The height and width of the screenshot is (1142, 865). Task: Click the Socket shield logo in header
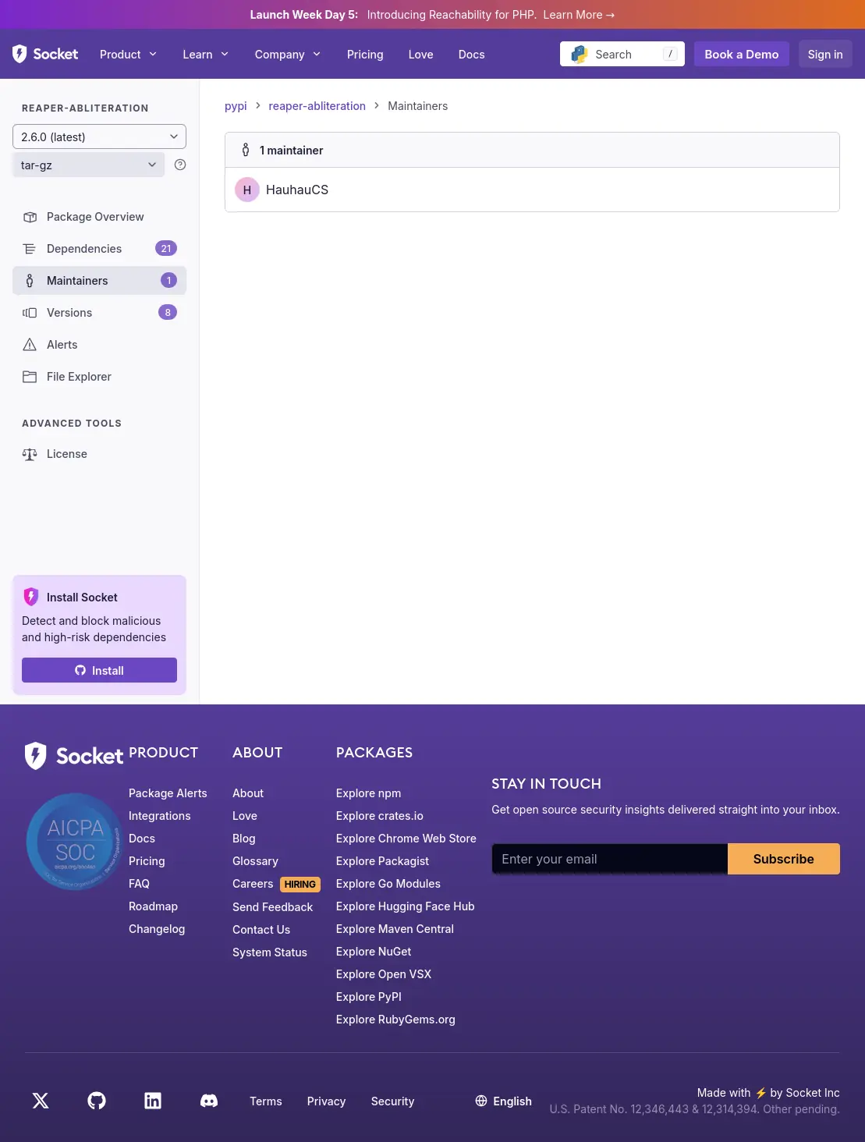20,54
